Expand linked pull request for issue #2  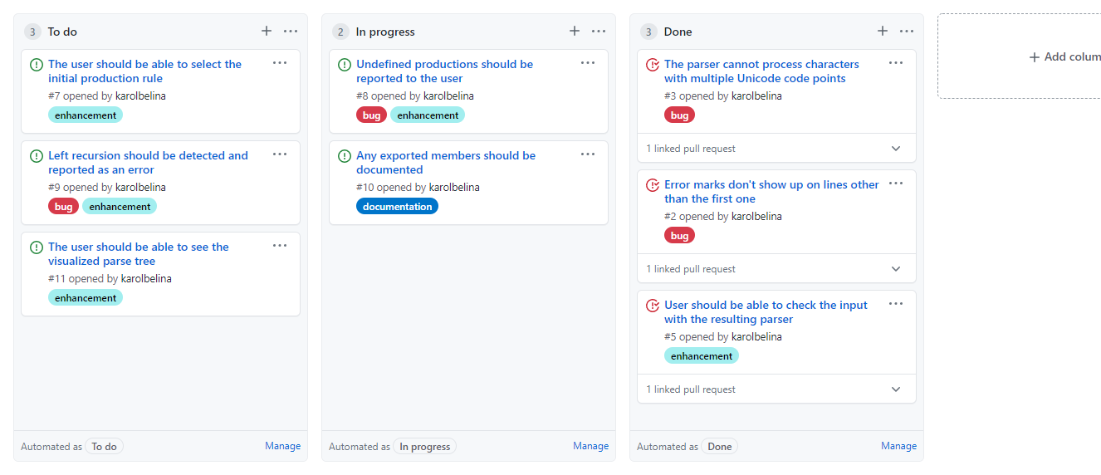click(896, 269)
